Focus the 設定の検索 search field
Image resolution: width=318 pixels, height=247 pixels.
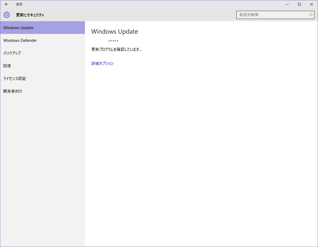[275, 15]
